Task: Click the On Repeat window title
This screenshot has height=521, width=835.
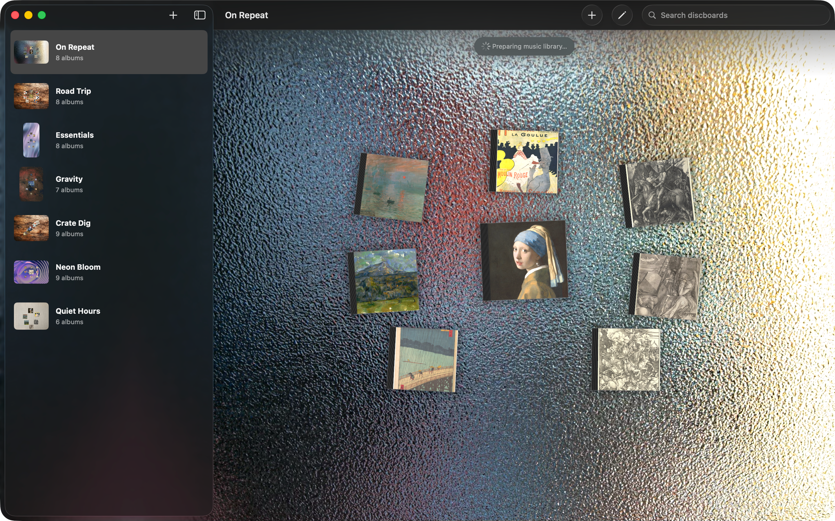Action: [x=246, y=15]
